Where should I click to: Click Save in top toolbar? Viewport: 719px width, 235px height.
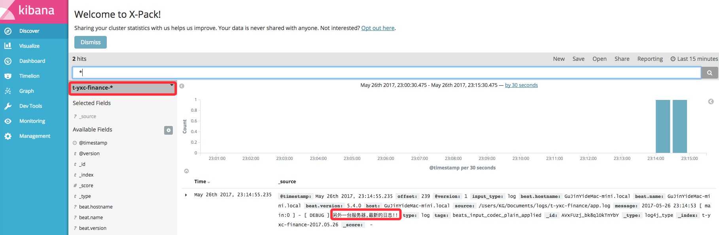(x=578, y=59)
